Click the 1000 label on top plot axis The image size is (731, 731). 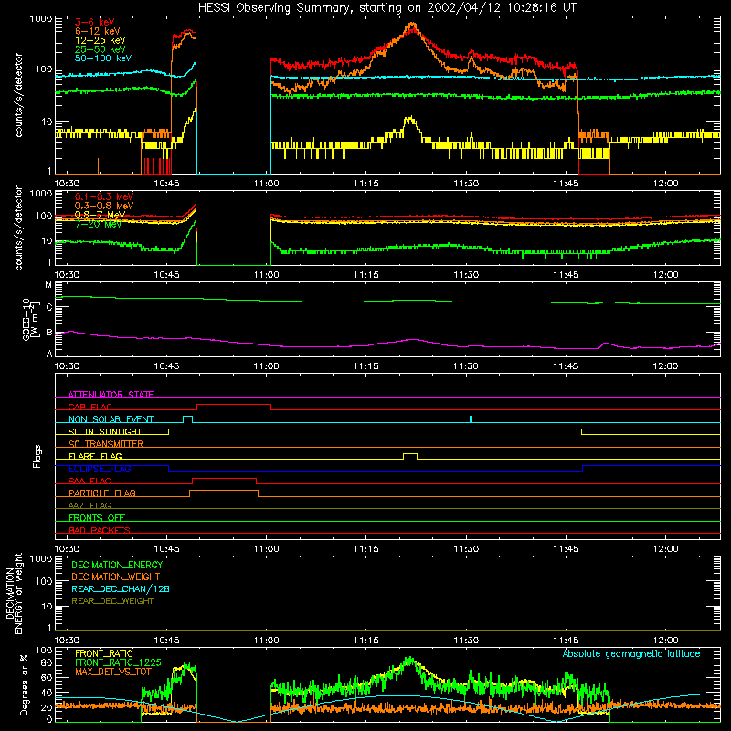[x=40, y=19]
